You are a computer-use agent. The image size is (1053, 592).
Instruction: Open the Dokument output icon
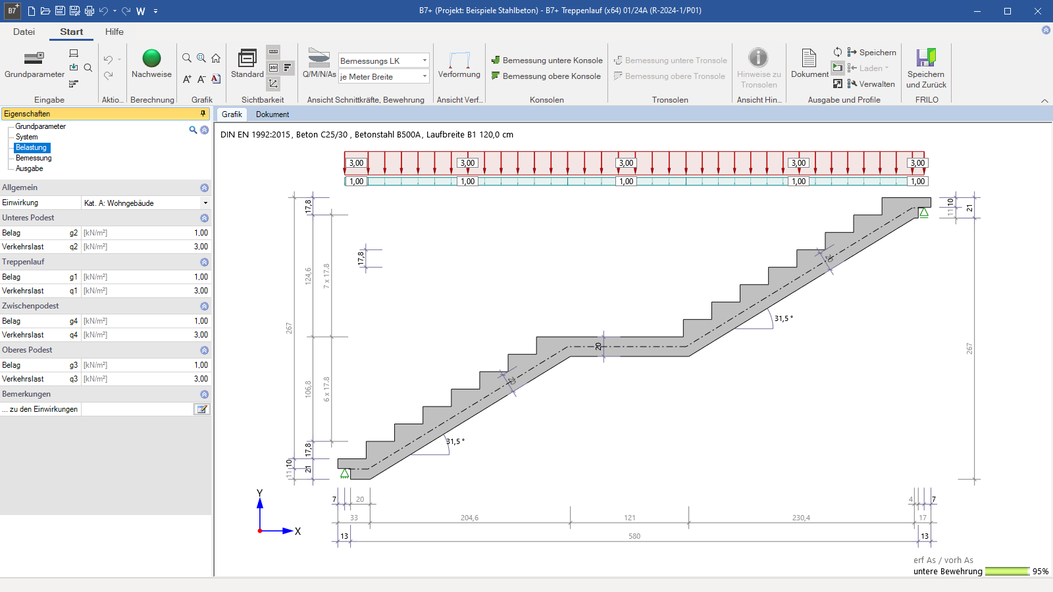[x=809, y=64]
